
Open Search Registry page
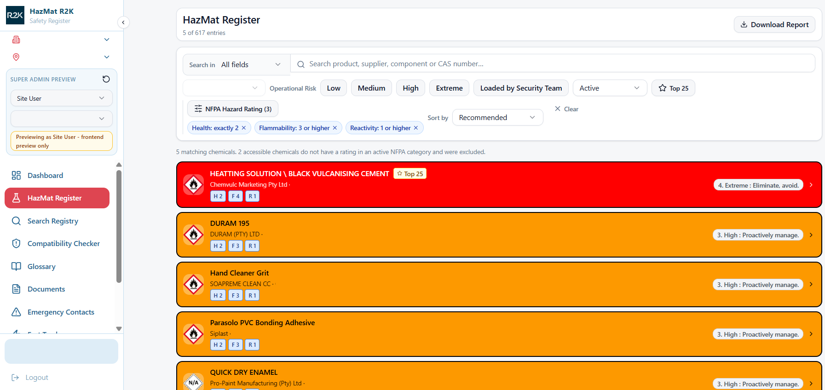[57, 221]
